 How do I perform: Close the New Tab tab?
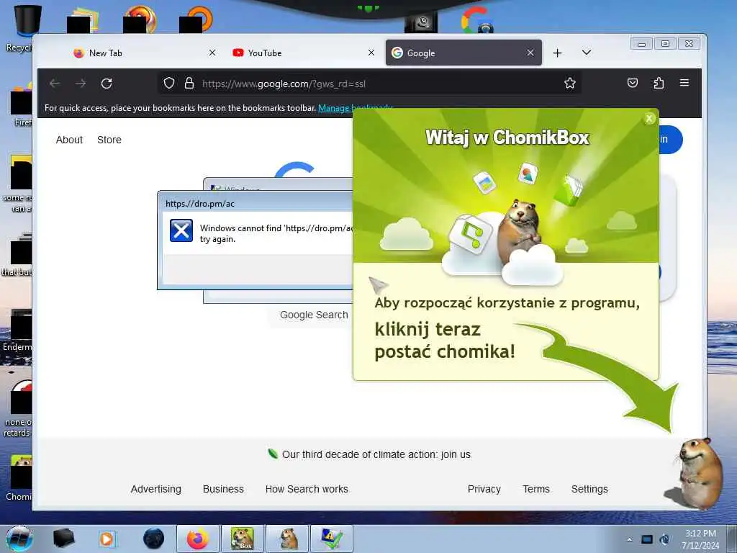(x=212, y=53)
